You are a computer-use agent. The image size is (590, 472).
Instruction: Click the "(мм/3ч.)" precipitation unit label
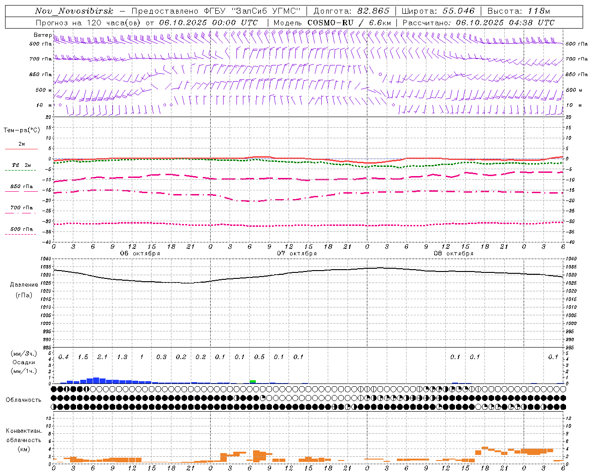[24, 354]
